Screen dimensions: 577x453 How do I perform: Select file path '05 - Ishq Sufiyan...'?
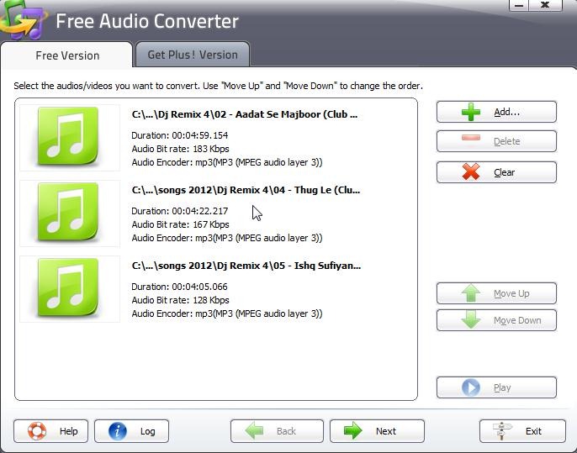246,266
